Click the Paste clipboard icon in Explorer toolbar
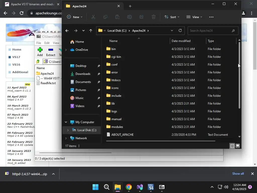This screenshot has width=257, height=193. click(117, 17)
